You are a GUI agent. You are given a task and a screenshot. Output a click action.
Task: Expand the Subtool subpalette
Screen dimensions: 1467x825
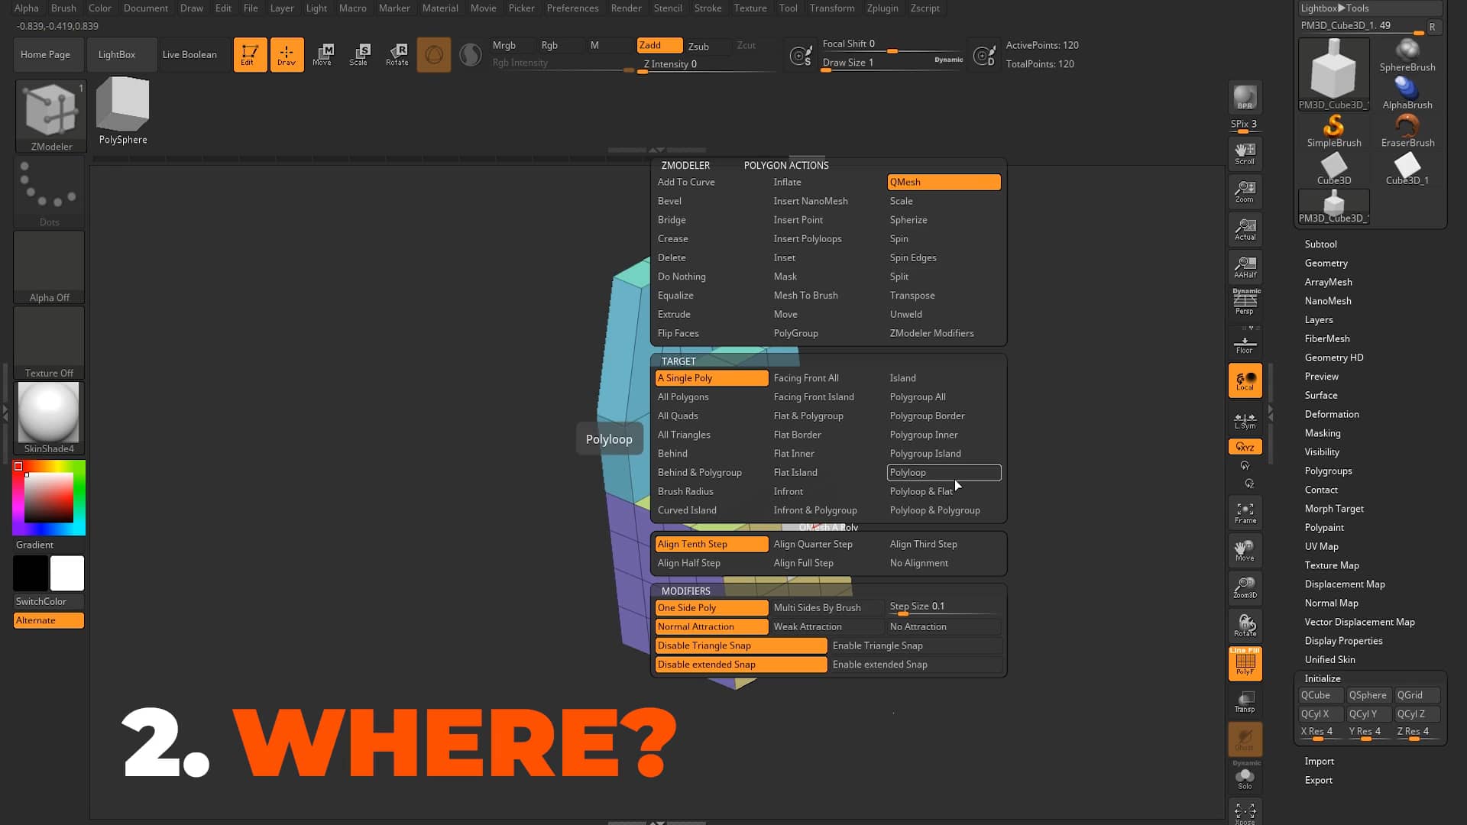[x=1321, y=244]
